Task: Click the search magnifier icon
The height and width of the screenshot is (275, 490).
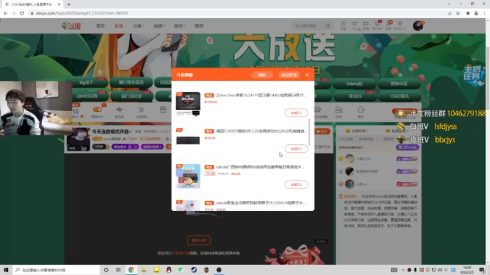Action: [328, 26]
